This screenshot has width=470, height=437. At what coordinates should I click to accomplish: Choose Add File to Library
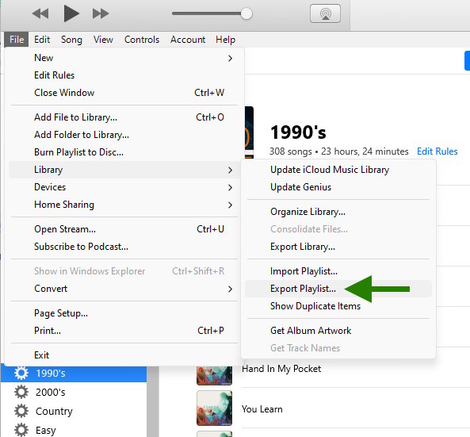coord(124,117)
